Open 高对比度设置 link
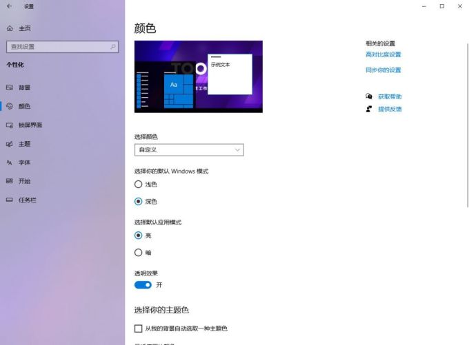Image resolution: width=469 pixels, height=345 pixels. click(383, 54)
